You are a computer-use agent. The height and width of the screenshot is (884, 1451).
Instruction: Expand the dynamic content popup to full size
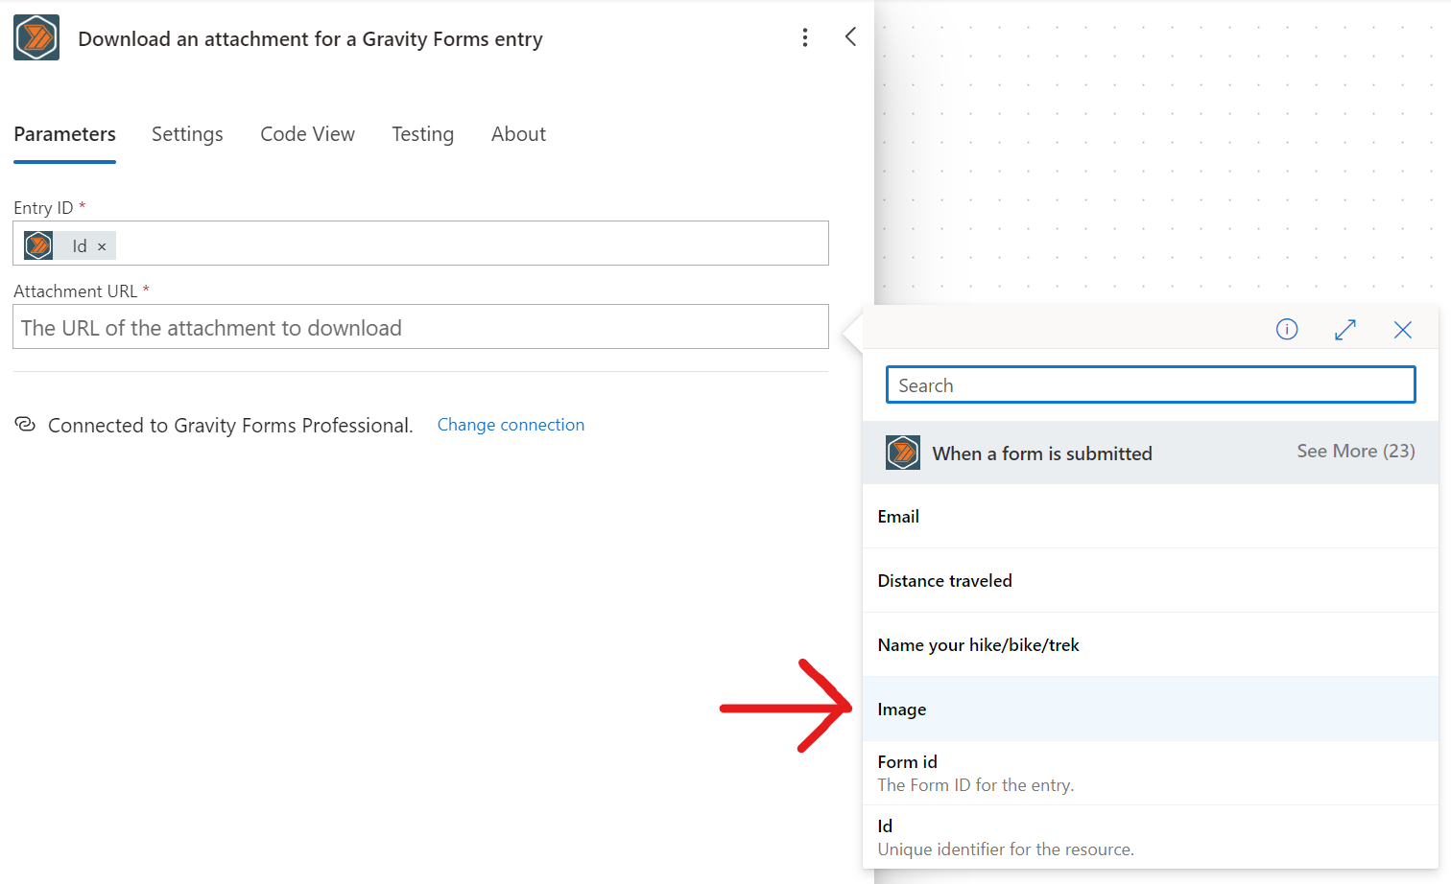1345,330
